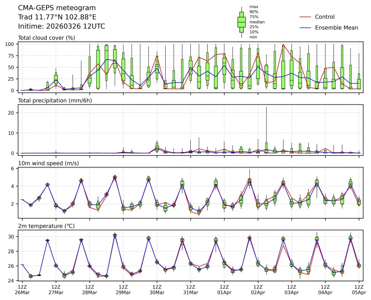371x300 pixels.
Task: Select the Control legend label
Action: (x=325, y=17)
